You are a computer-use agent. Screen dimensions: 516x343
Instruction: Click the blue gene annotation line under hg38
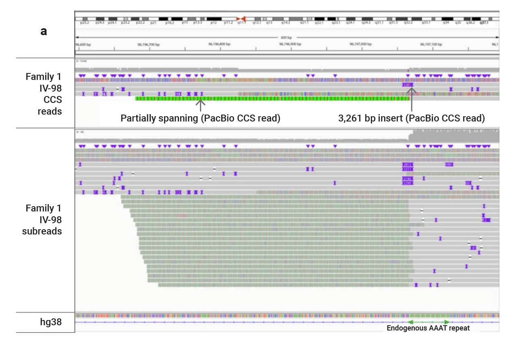[x=287, y=322]
